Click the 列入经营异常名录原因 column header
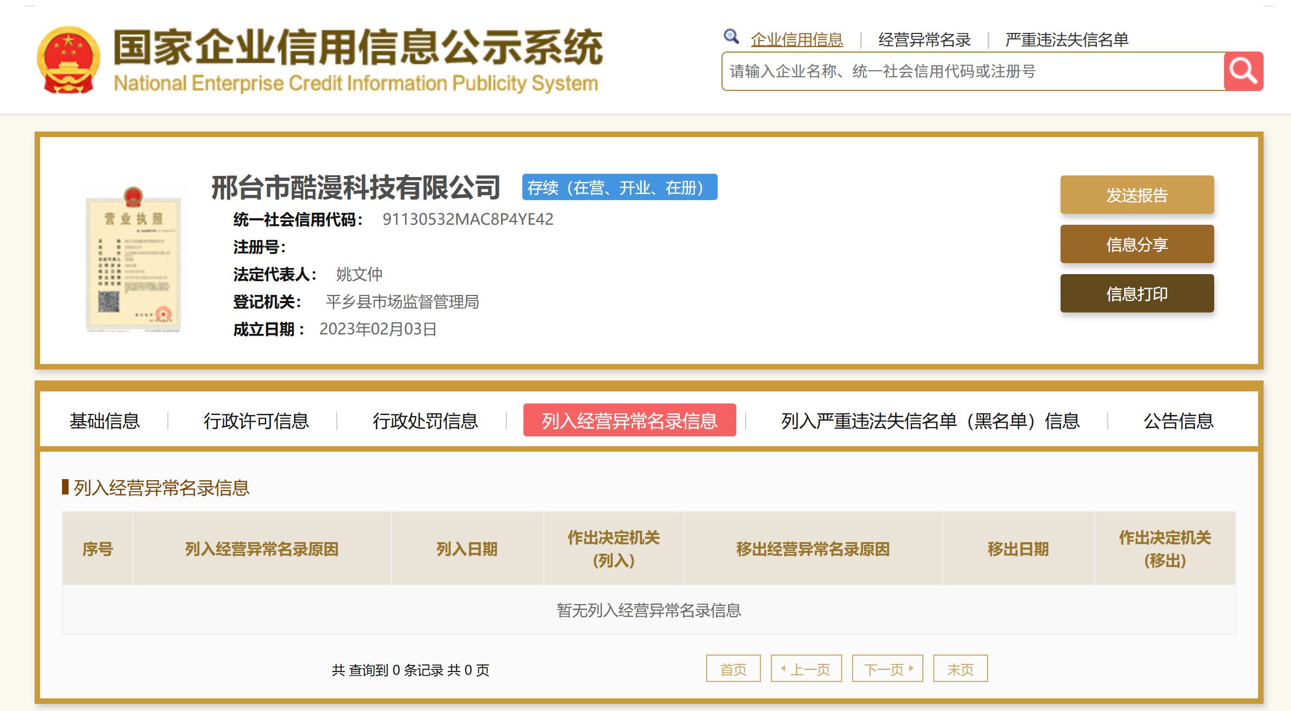This screenshot has height=711, width=1291. 262,549
